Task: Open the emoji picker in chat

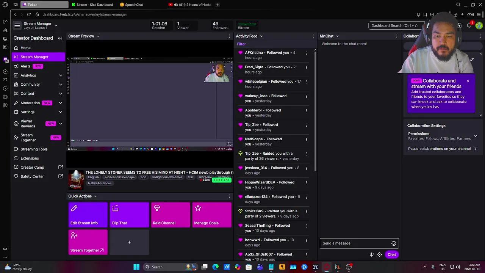Action: 394,243
